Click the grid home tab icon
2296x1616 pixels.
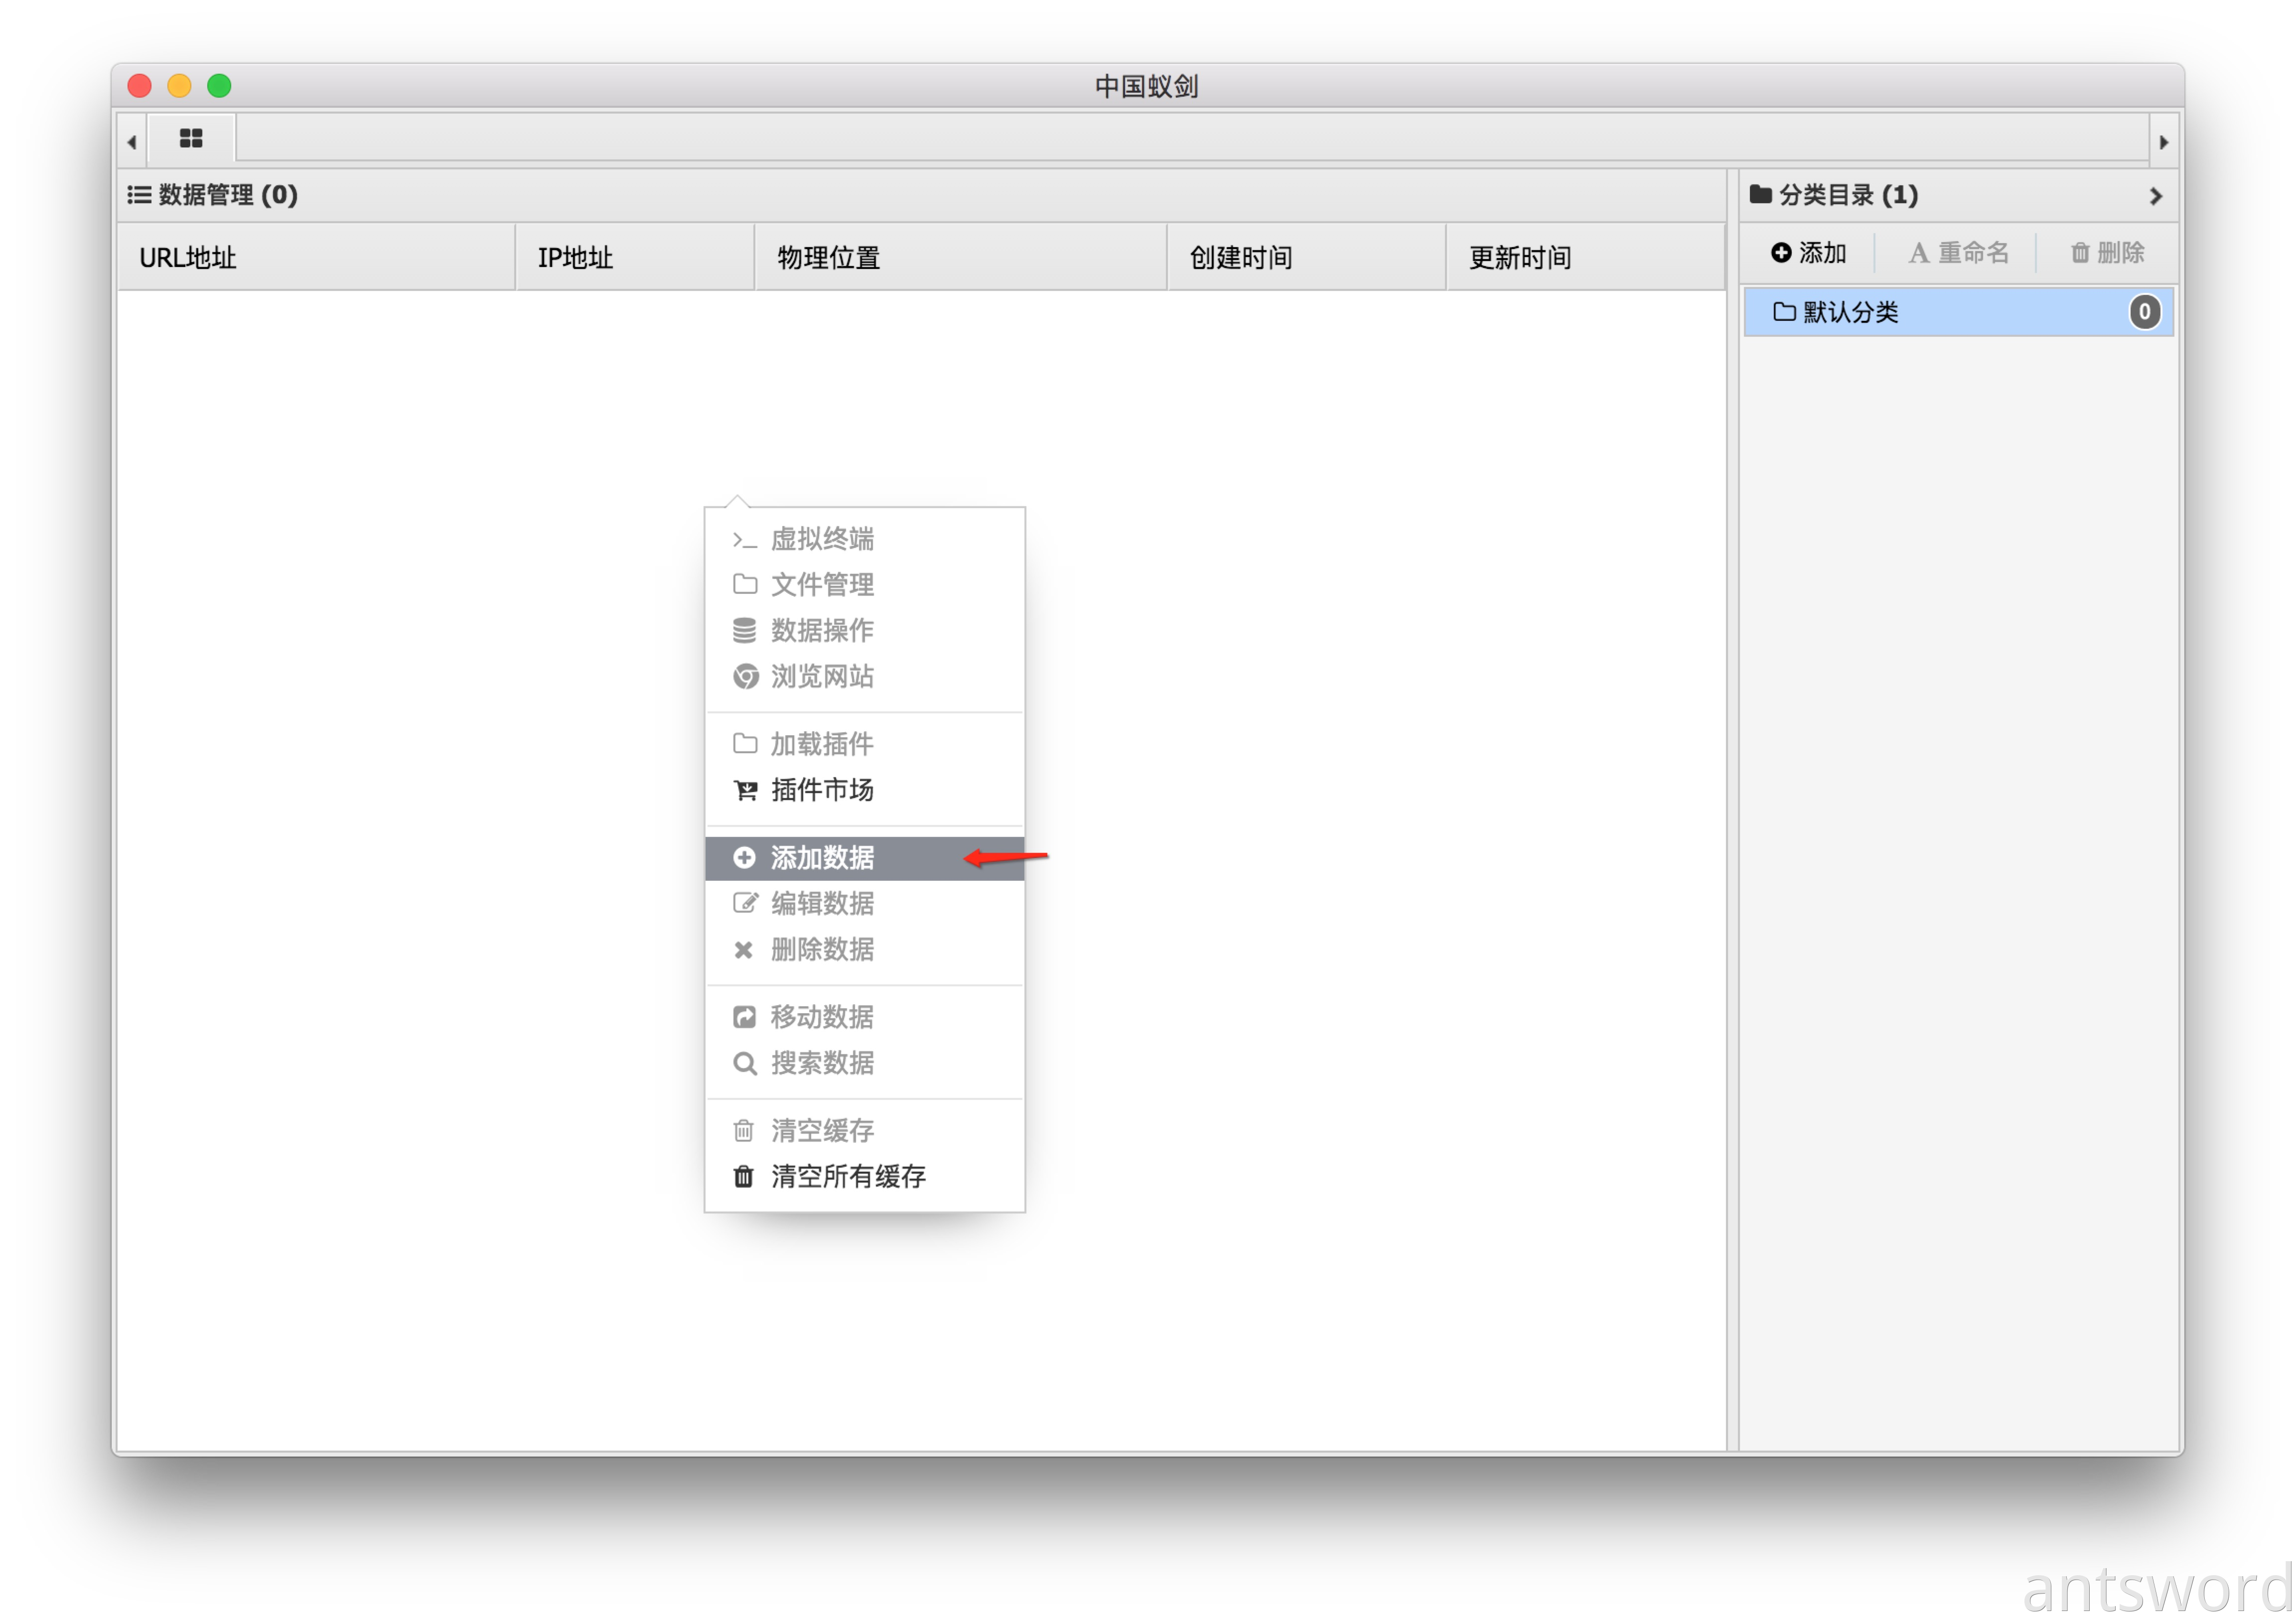tap(191, 139)
